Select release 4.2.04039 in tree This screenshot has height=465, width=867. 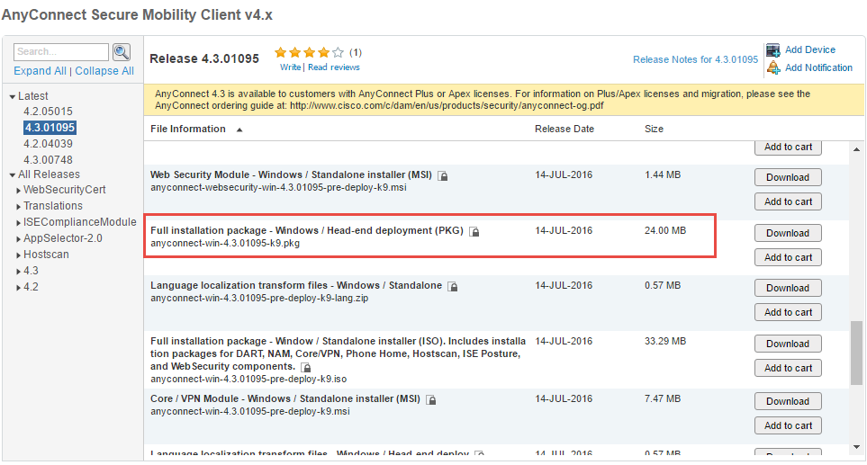point(48,144)
